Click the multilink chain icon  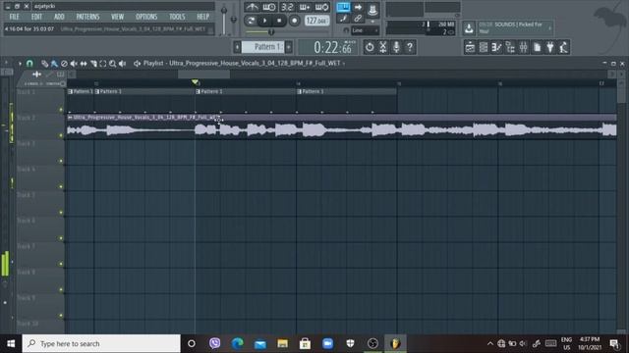click(358, 18)
